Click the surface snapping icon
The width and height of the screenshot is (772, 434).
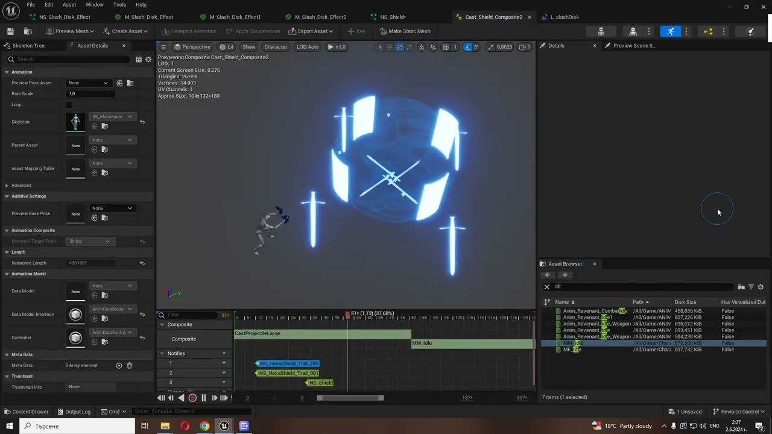tap(433, 47)
